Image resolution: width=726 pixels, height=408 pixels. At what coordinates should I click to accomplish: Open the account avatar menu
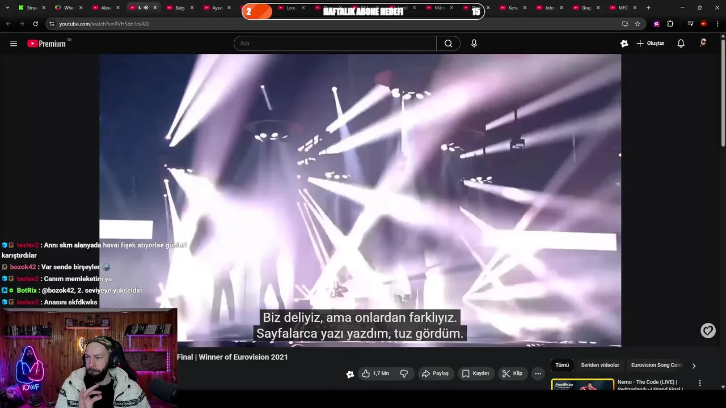tap(703, 43)
